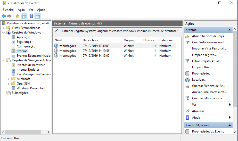Open the Ajuda menu in menu bar
Screen dimensions: 238x141
41,10
